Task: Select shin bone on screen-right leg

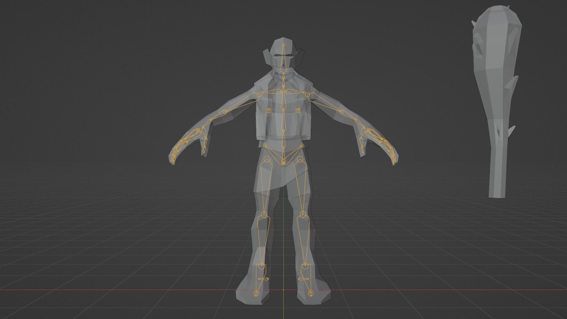Action: [304, 241]
